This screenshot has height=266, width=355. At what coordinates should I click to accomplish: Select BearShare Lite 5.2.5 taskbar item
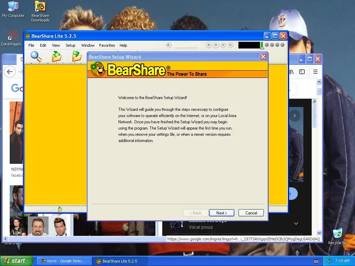pyautogui.click(x=120, y=261)
